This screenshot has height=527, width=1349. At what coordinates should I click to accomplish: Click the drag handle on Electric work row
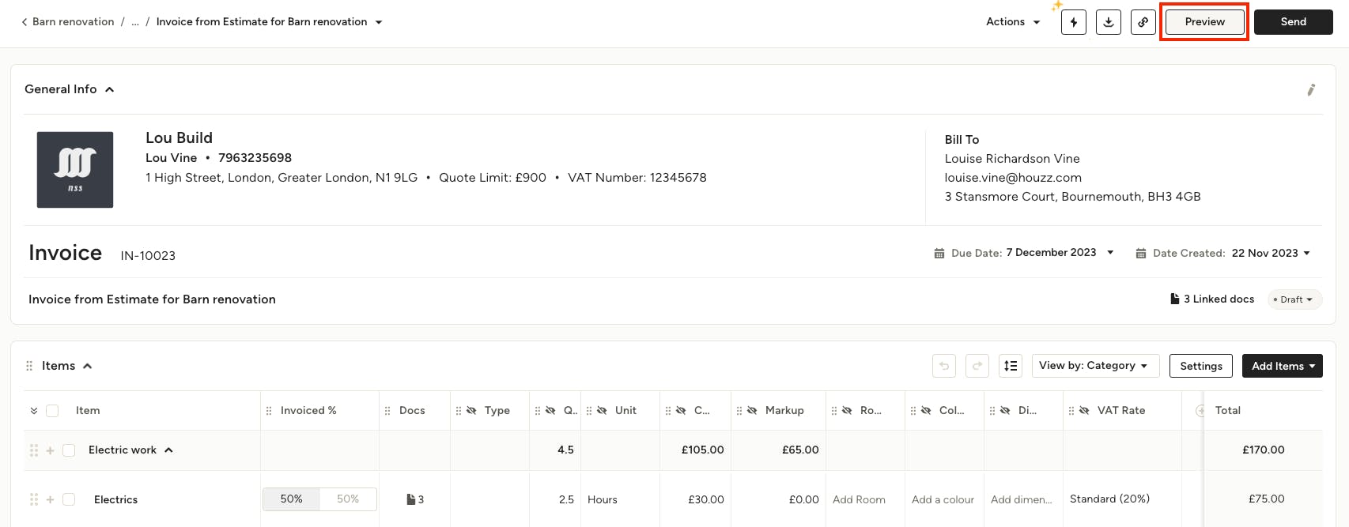[34, 450]
